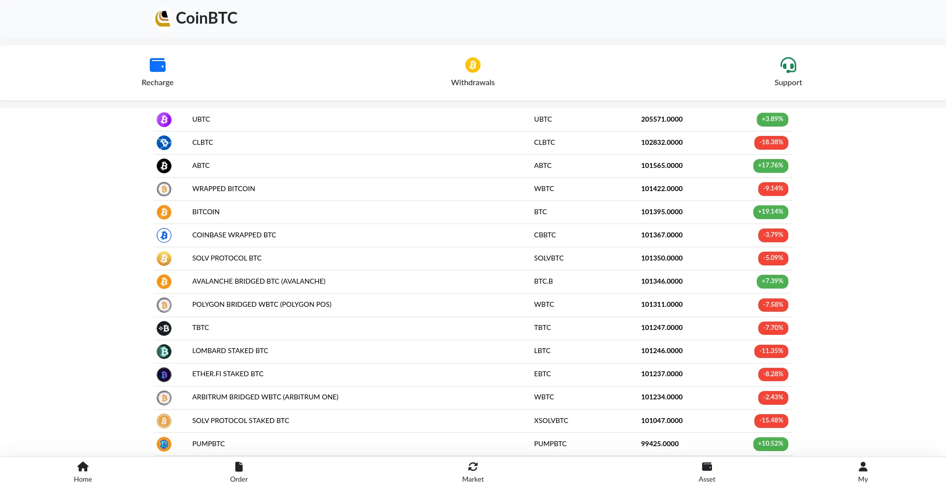Click the name ARBITRUM BRIDGED WBTC (ARBITRUM ONE)
The height and width of the screenshot is (489, 946).
265,397
